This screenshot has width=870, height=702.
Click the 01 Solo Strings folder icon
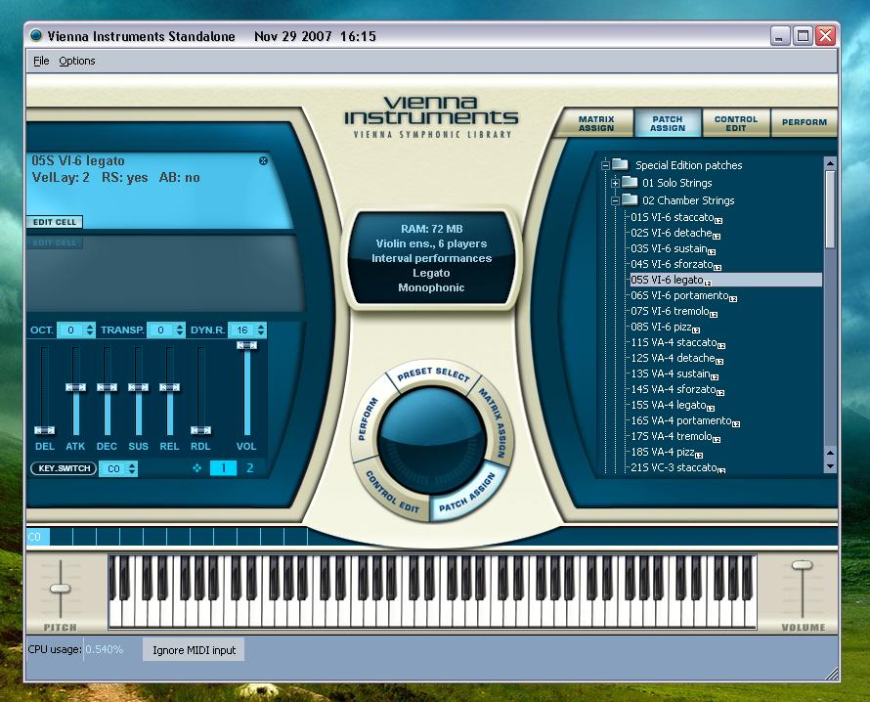pyautogui.click(x=630, y=182)
